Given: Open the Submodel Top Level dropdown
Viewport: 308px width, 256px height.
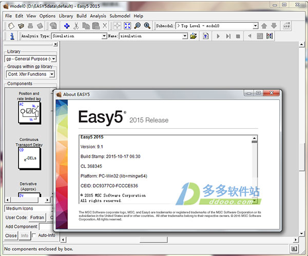Looking at the screenshot, I should (x=255, y=26).
